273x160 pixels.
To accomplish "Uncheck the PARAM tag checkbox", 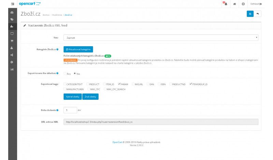I will (119, 84).
